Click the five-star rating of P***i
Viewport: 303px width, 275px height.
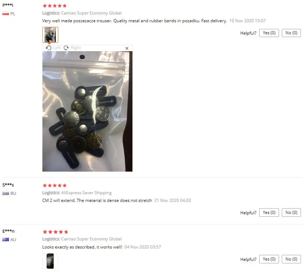(55, 6)
